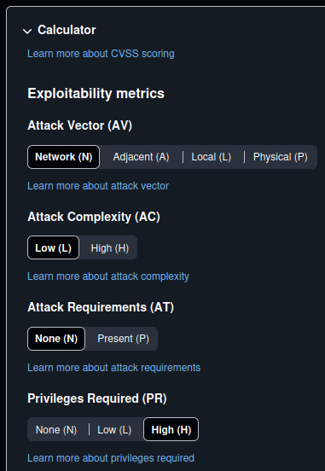Set Attack Complexity to High (H)

[x=110, y=248]
